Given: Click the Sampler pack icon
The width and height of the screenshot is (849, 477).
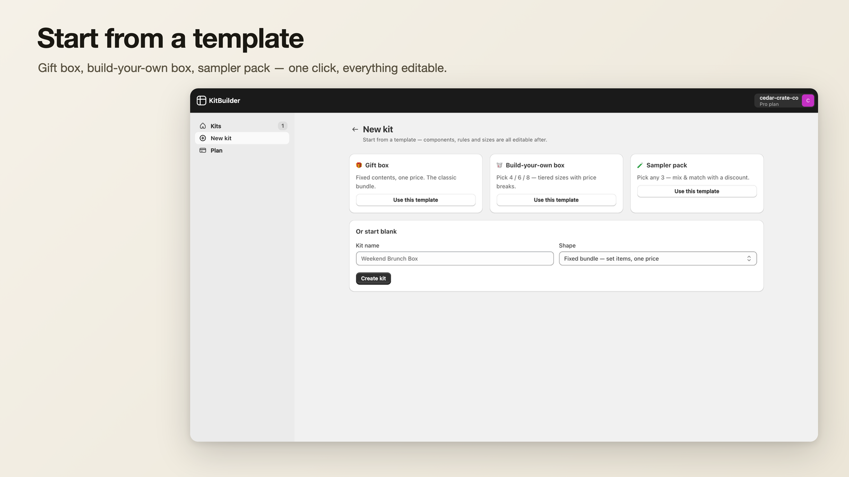Looking at the screenshot, I should pyautogui.click(x=640, y=165).
